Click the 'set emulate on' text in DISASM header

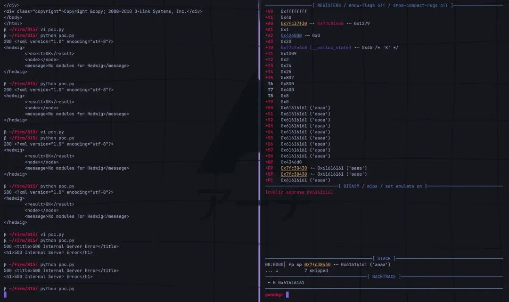(x=403, y=186)
